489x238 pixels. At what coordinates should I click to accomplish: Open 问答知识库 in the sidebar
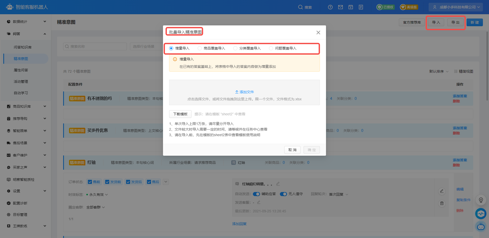tap(23, 47)
